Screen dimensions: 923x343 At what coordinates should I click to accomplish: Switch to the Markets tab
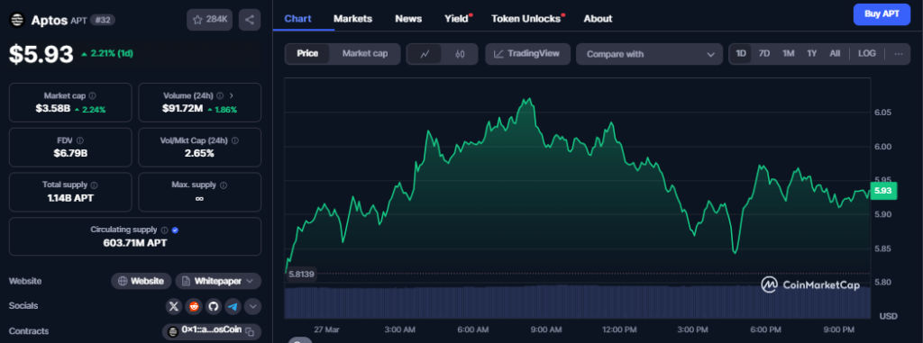(352, 19)
